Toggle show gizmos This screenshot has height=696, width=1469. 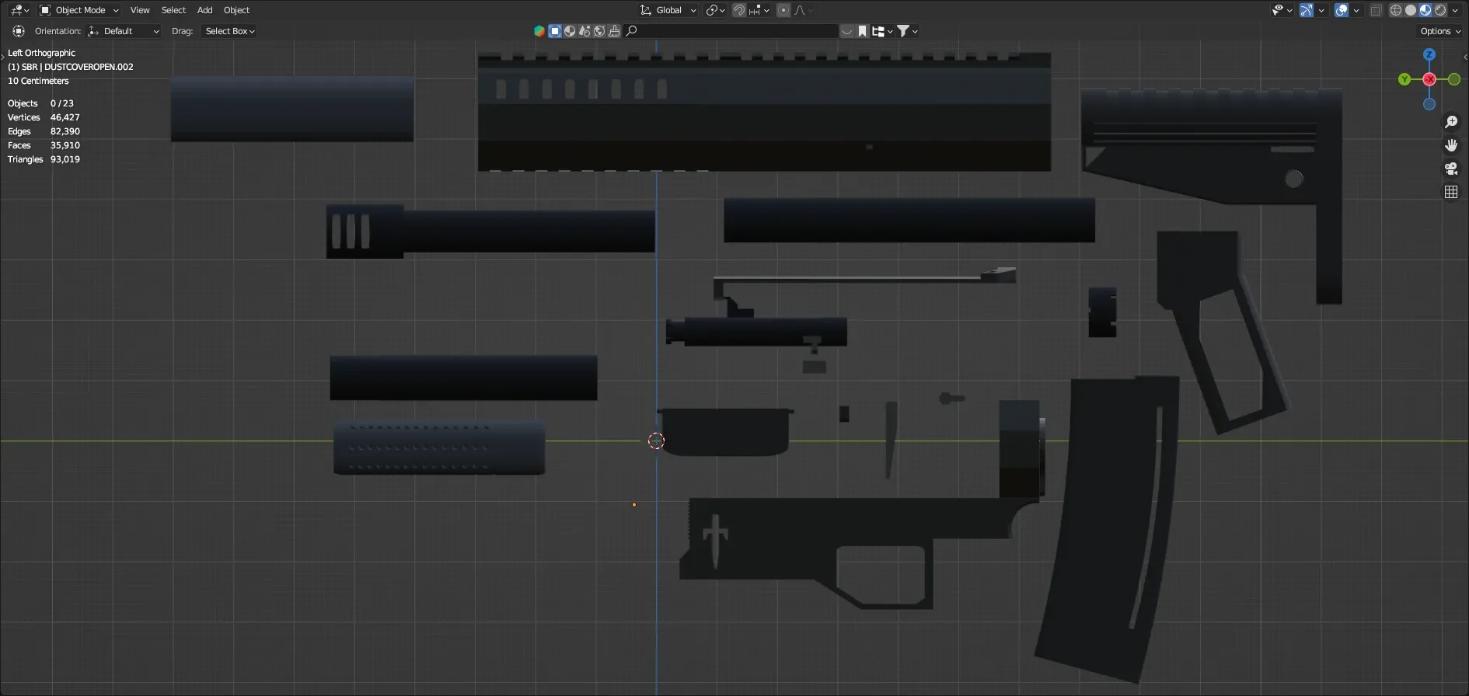tap(1307, 10)
